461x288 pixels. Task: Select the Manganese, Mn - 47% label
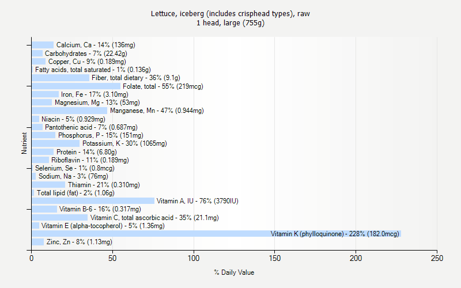[157, 111]
